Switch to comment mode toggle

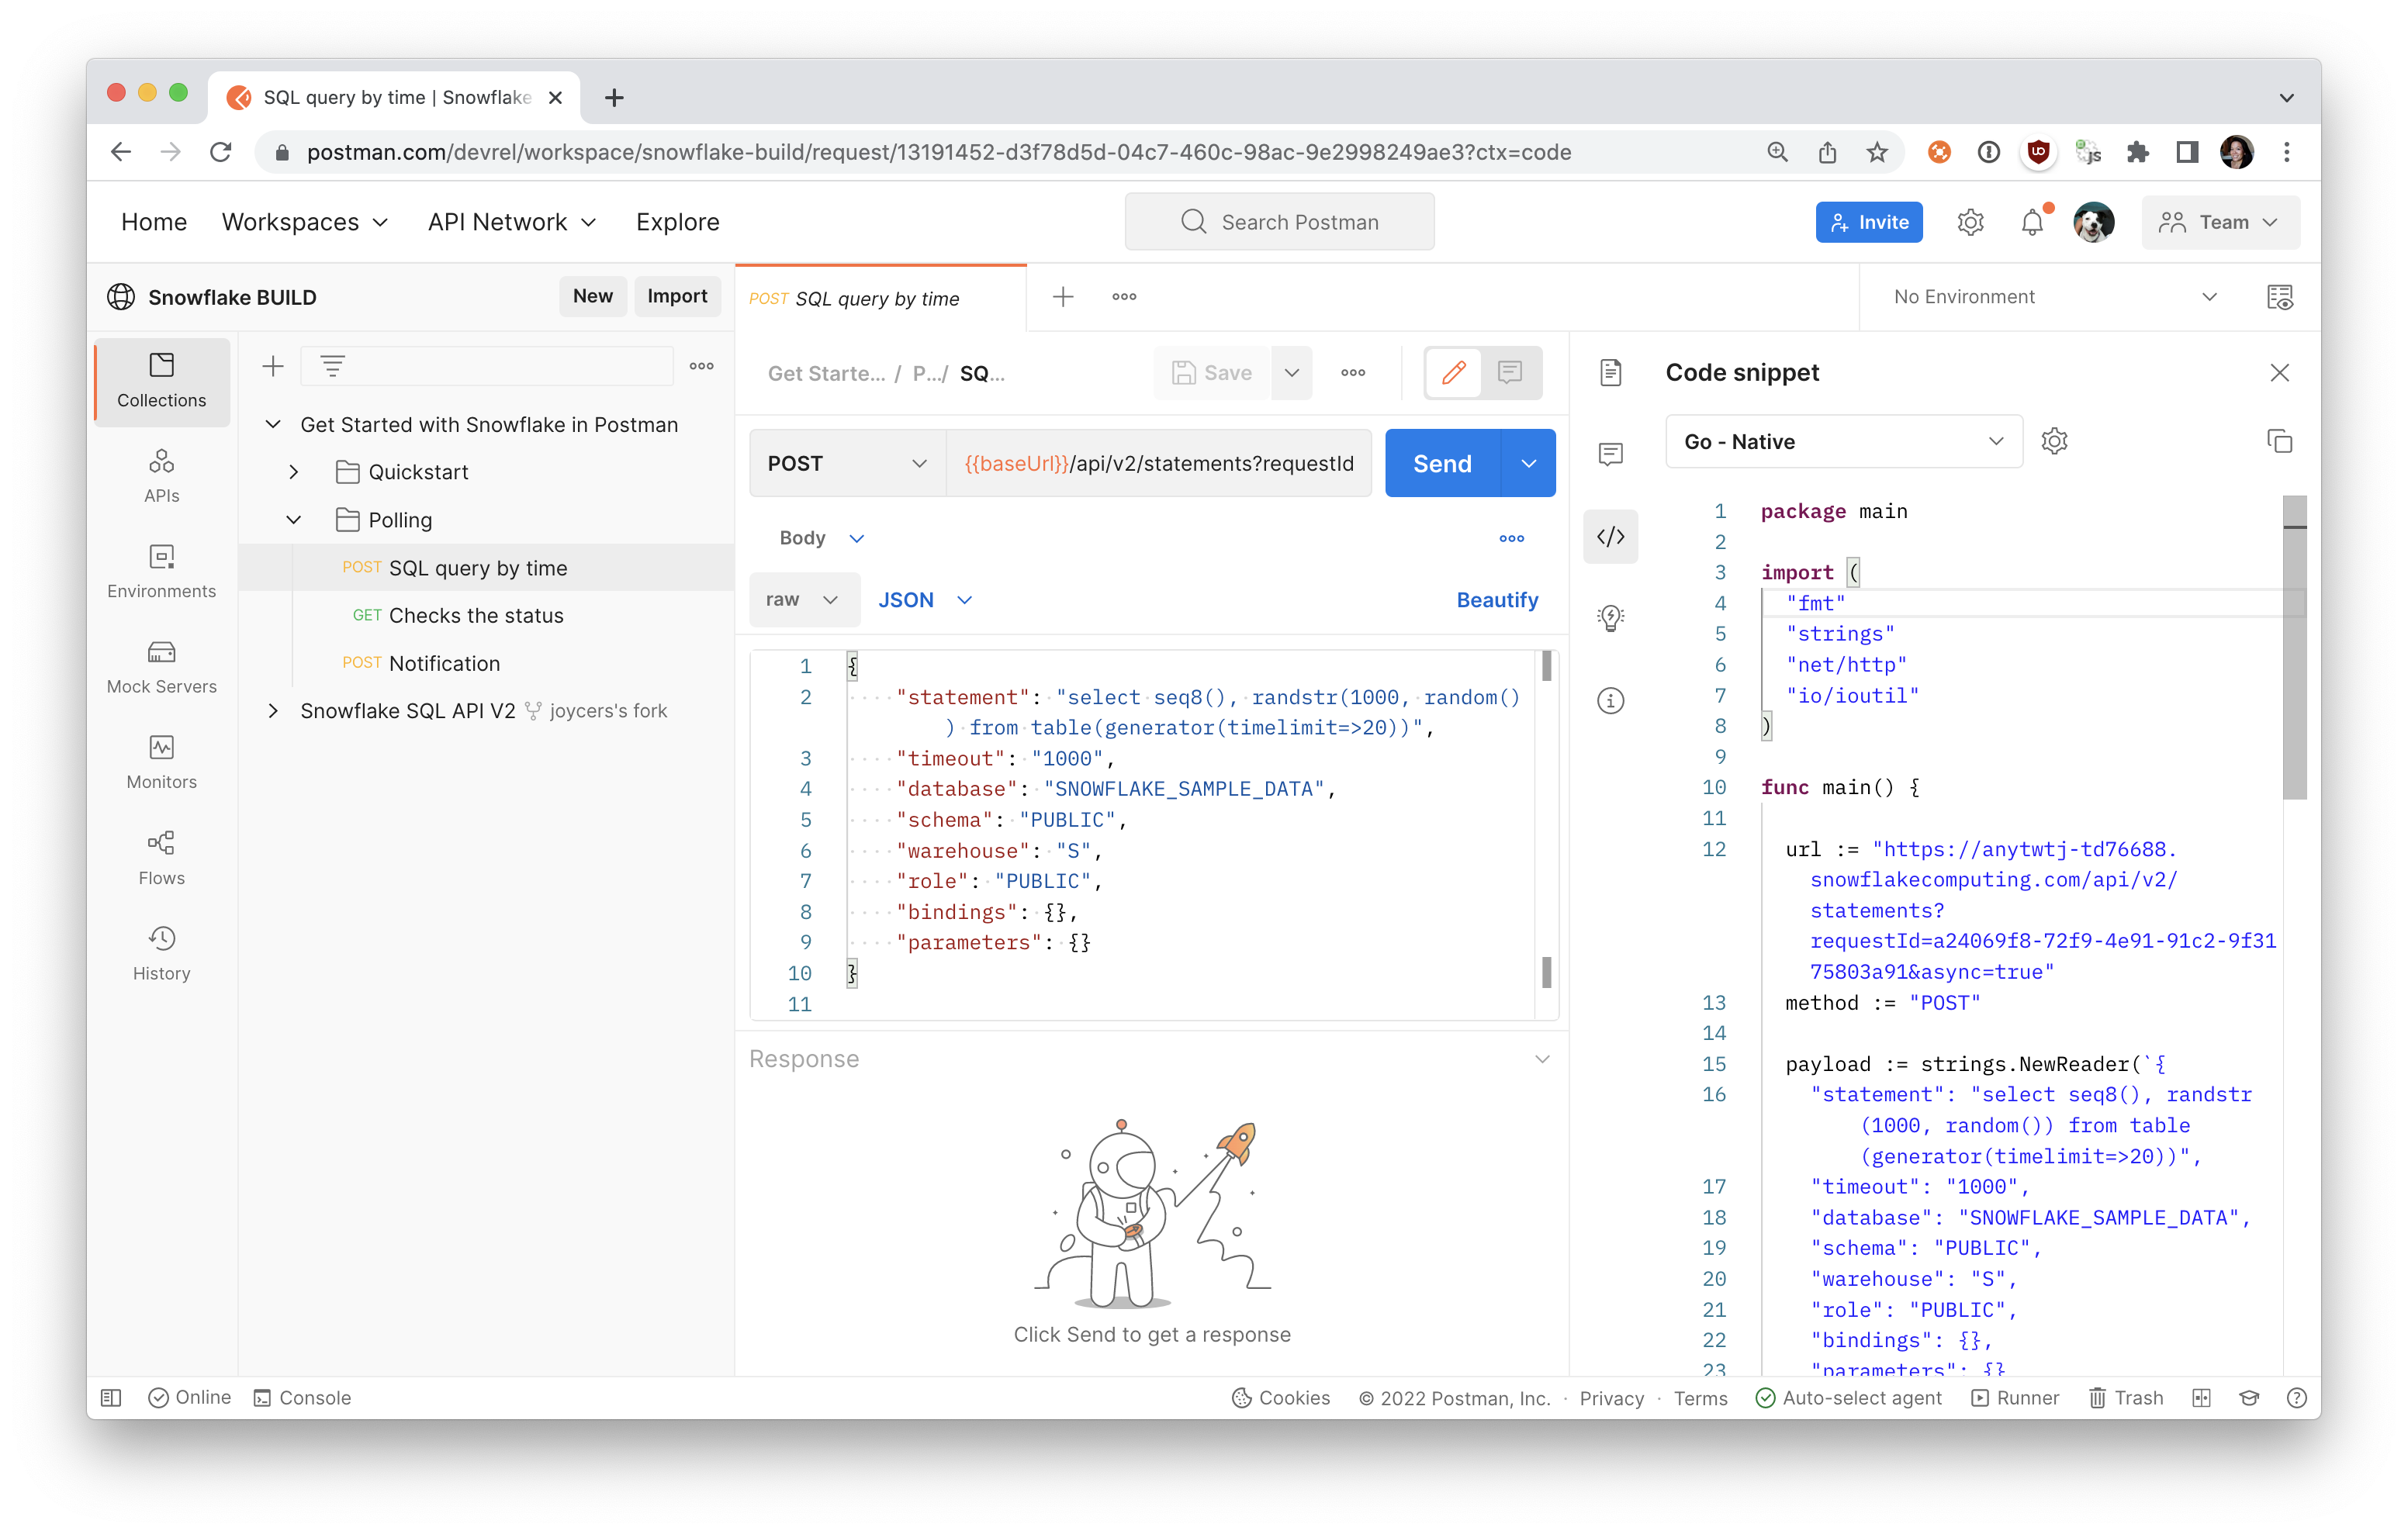(x=1510, y=373)
